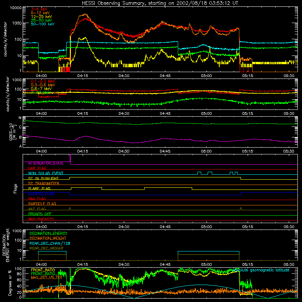
Task: Click the 10000 tick label in top panel
Action: (16, 8)
